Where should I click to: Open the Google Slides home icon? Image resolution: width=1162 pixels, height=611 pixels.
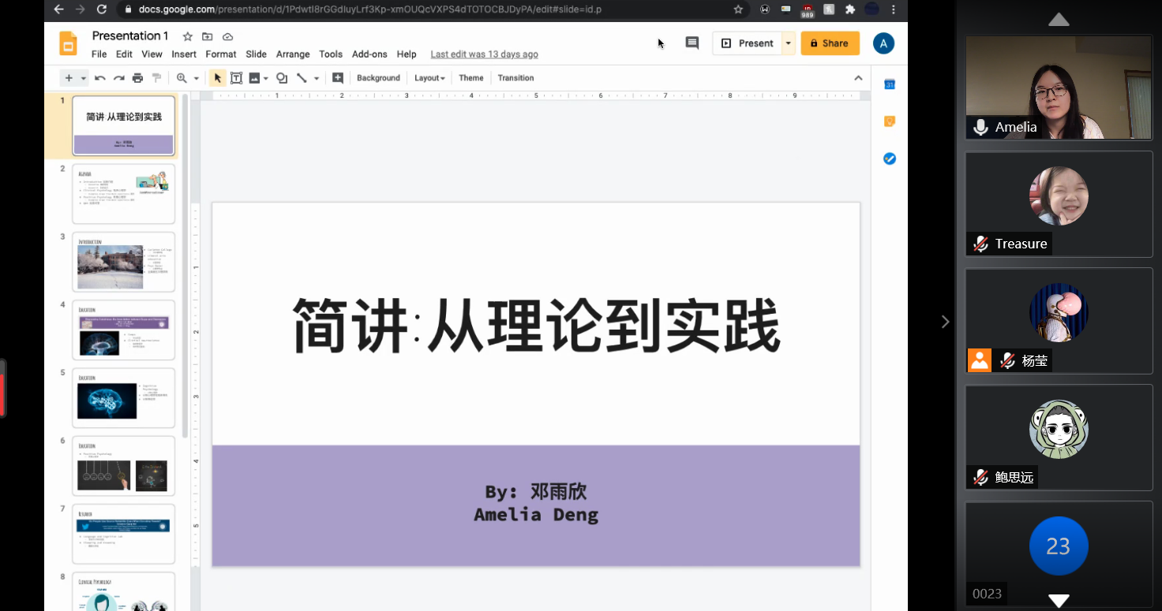[69, 43]
